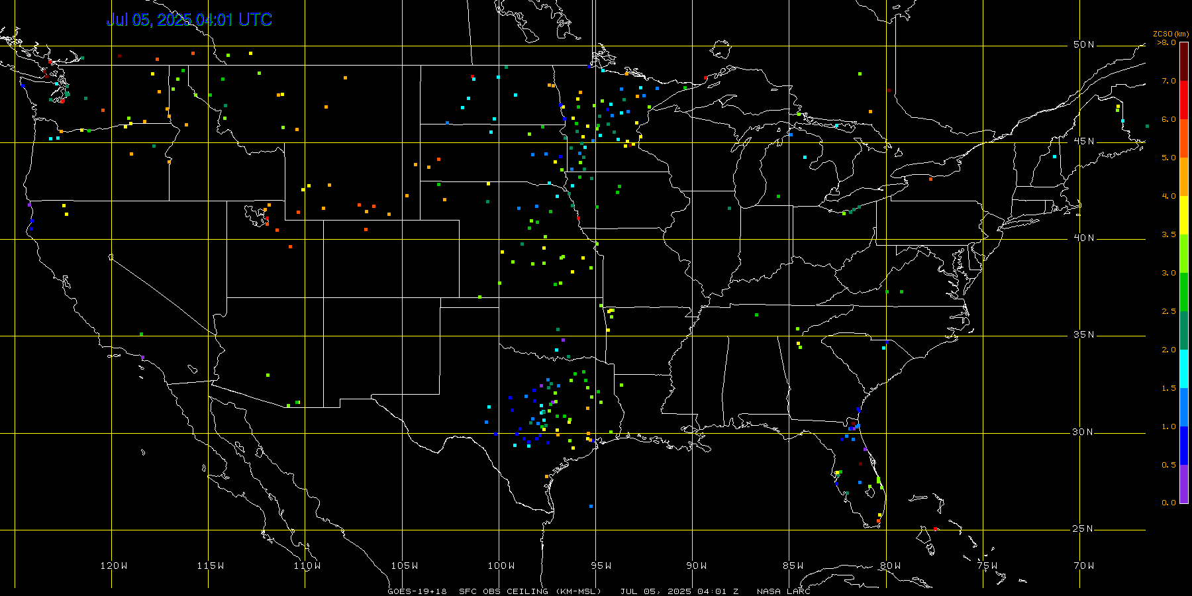Viewport: 1192px width, 596px height.
Task: Select the dark maroon 7.0–8.0 colorbar segment
Action: click(1184, 62)
